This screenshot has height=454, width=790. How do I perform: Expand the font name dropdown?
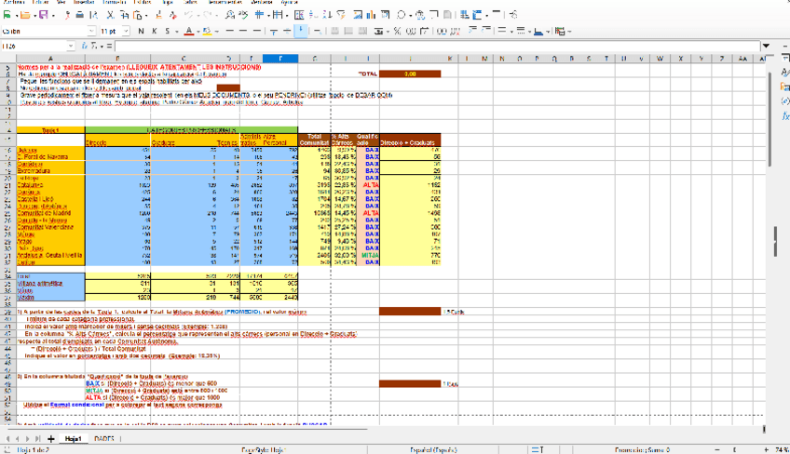coord(91,31)
